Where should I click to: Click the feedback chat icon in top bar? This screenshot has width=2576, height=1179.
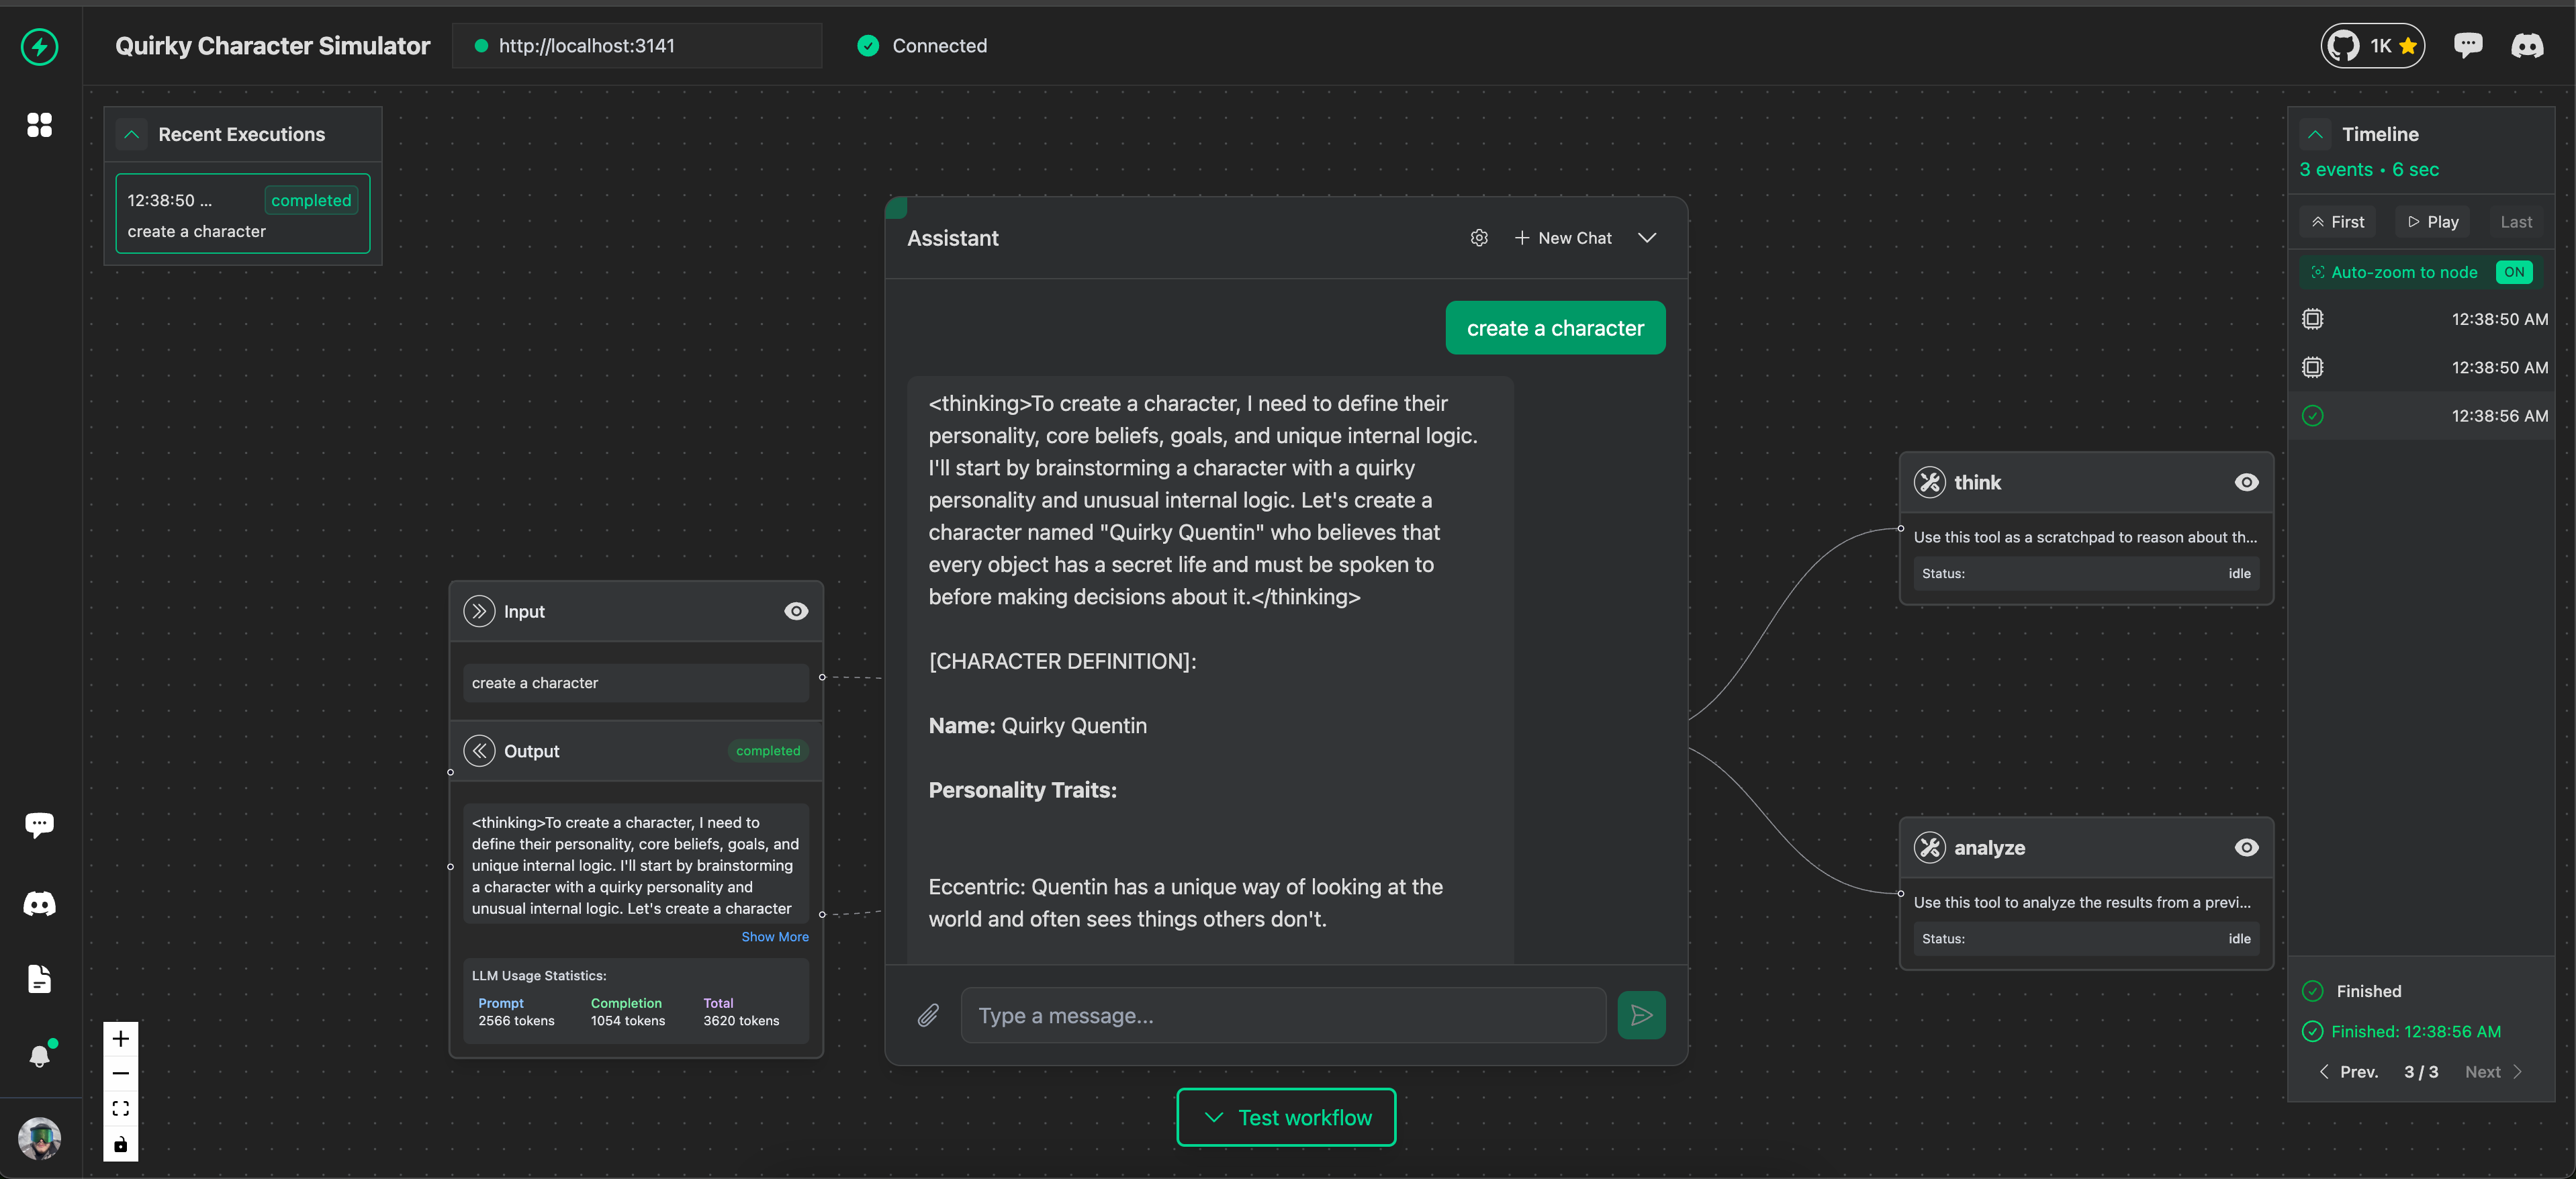point(2467,45)
